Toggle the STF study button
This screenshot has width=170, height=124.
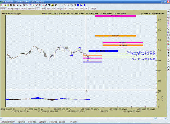[x=38, y=9]
